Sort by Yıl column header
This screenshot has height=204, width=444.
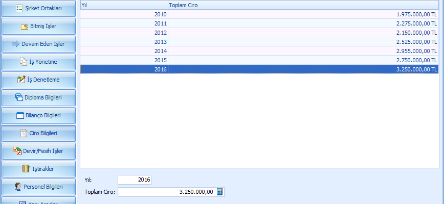pos(124,5)
